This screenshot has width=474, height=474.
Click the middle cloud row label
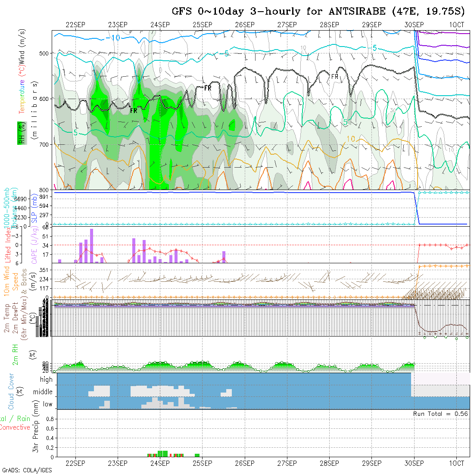(x=43, y=392)
